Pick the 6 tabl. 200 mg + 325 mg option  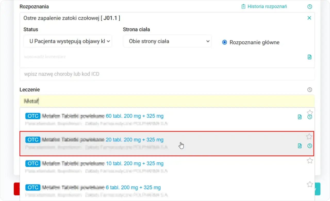point(133,187)
